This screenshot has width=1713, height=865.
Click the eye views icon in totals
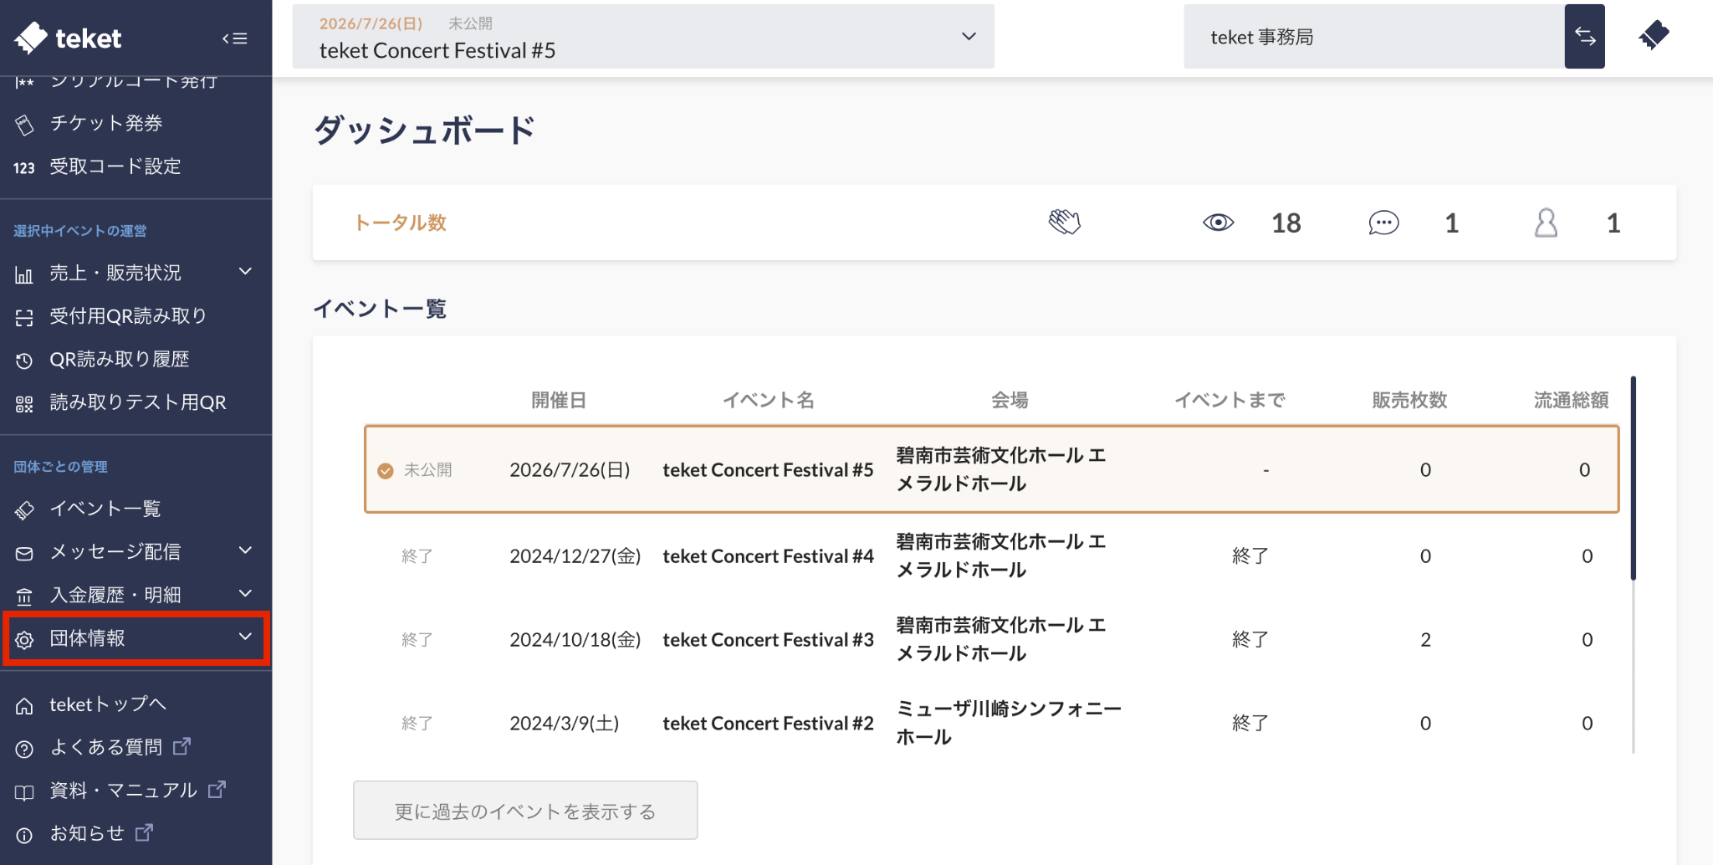pyautogui.click(x=1218, y=223)
